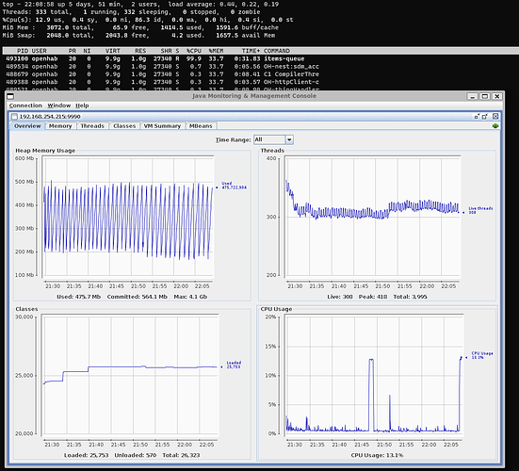The width and height of the screenshot is (519, 471).
Task: Click the internal frame title 192.168.254.215:9990
Action: [x=50, y=117]
